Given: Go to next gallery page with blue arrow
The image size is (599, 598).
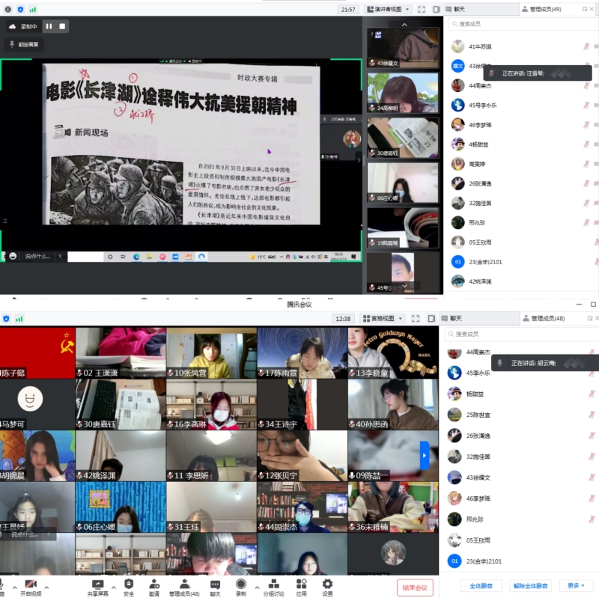Looking at the screenshot, I should pos(424,455).
